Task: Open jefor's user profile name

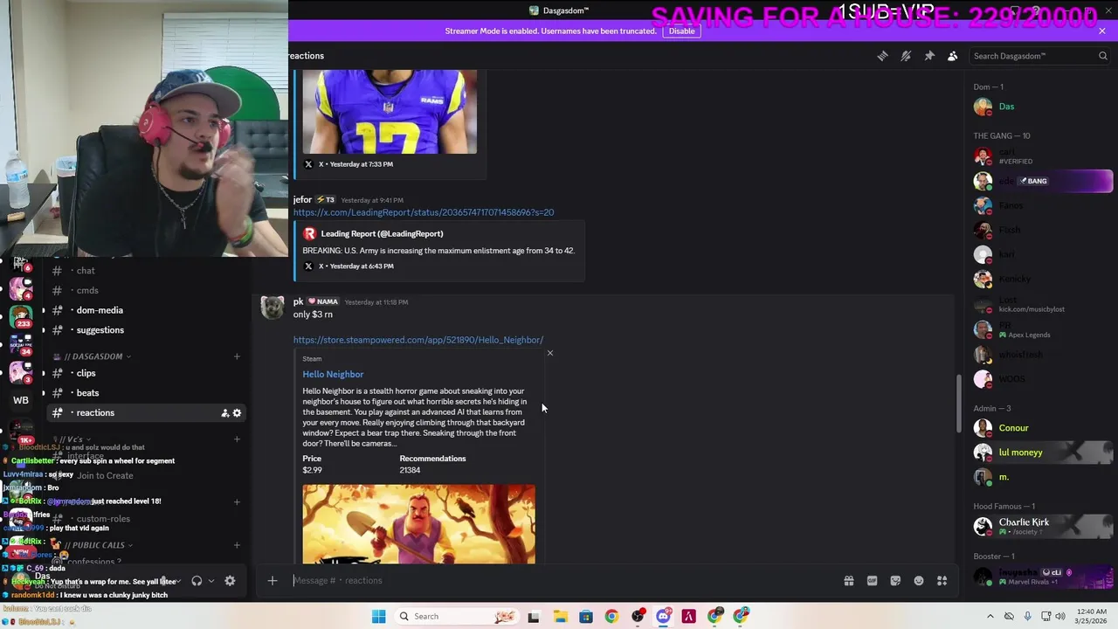Action: pos(302,200)
